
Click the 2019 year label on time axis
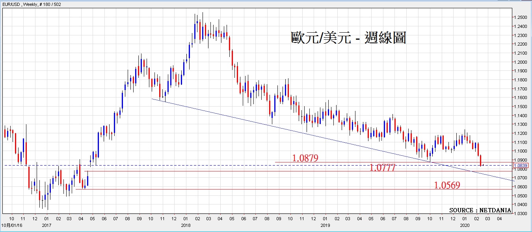tap(325, 226)
